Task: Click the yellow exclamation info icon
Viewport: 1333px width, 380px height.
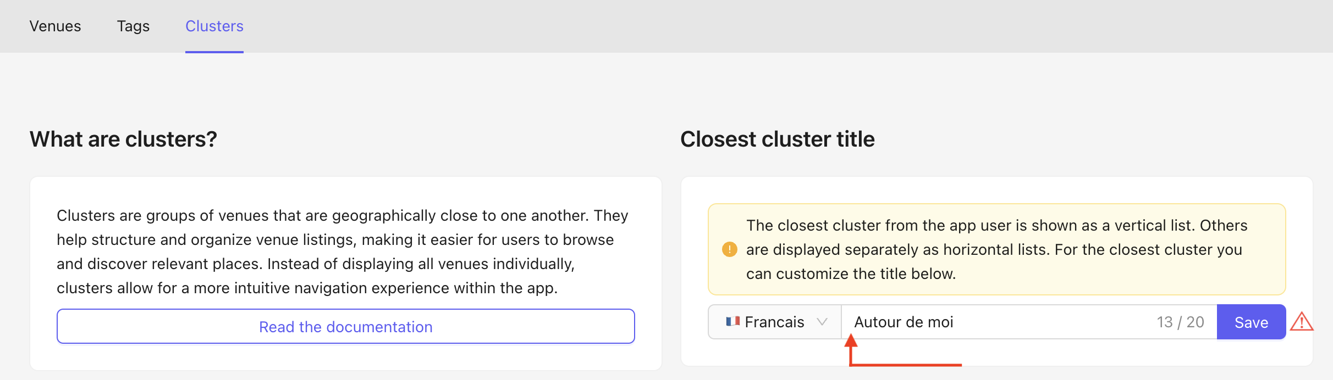Action: 729,249
